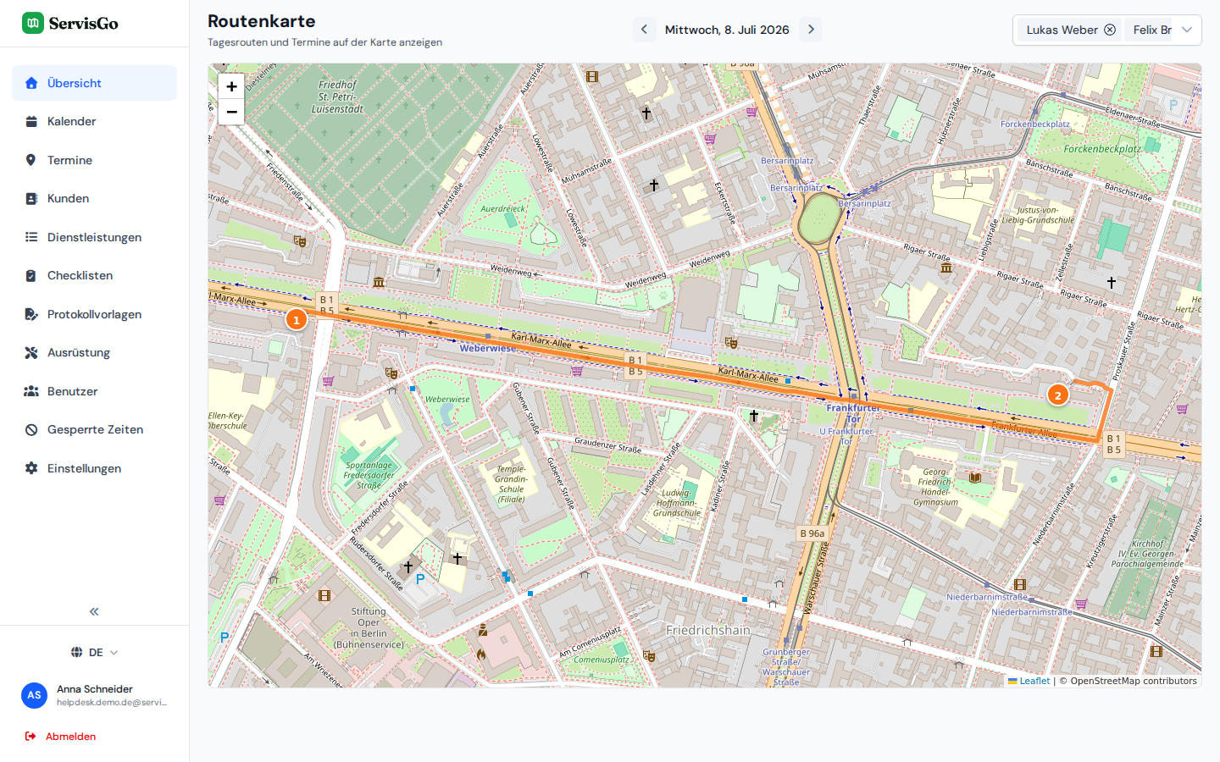This screenshot has width=1220, height=762.
Task: Click the B 96a road sign
Action: coord(812,533)
